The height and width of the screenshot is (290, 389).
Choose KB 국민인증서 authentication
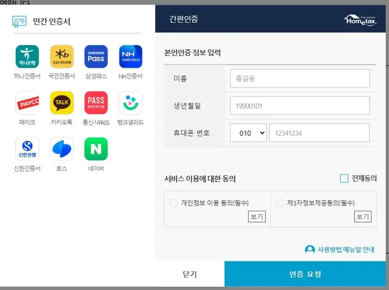(x=61, y=56)
